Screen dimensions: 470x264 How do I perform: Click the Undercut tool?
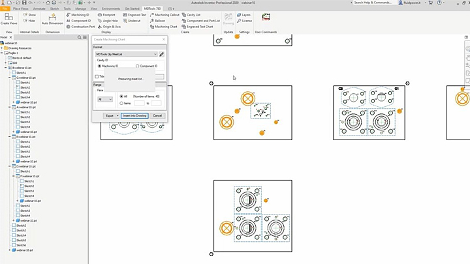click(x=132, y=21)
